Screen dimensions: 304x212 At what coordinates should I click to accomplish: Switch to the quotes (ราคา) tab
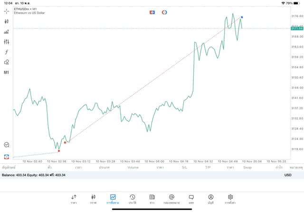(74, 199)
